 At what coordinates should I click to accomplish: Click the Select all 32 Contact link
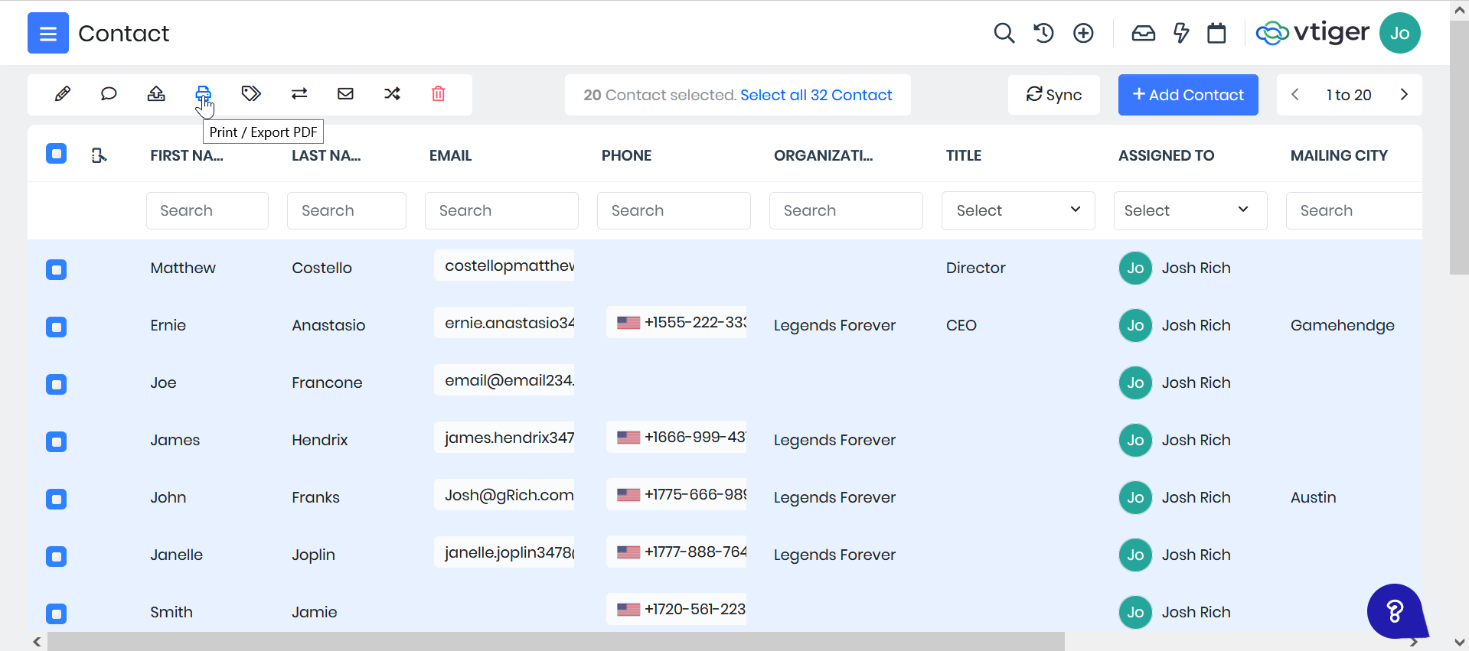click(x=816, y=95)
